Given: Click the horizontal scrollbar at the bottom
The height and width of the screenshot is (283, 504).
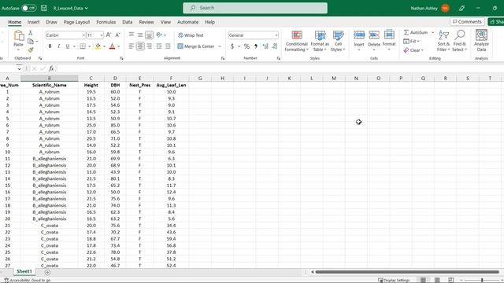Looking at the screenshot, I should coord(407,272).
